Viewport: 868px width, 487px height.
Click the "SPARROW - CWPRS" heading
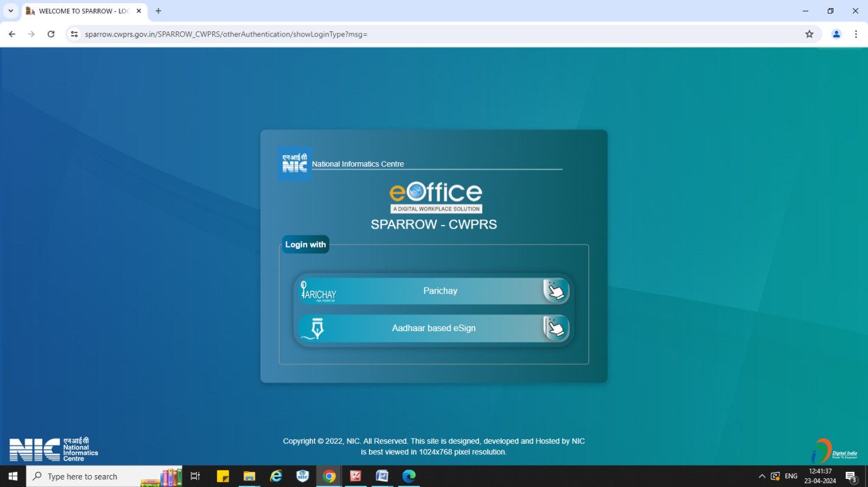pos(434,224)
